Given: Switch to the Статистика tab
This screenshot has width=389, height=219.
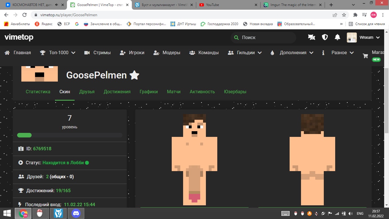Looking at the screenshot, I should pyautogui.click(x=38, y=92).
